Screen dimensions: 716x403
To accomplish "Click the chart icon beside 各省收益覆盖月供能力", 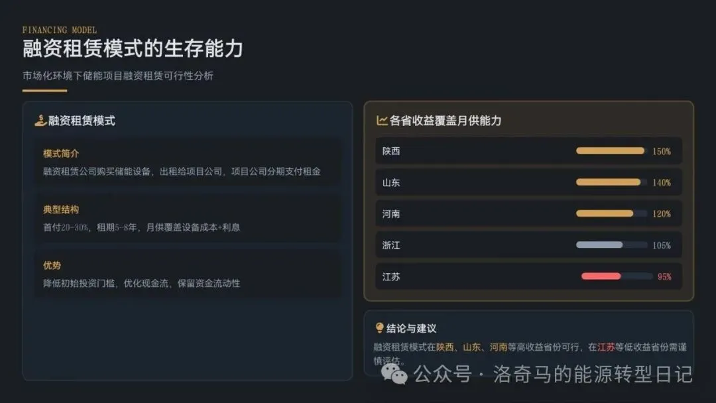I will (x=382, y=121).
